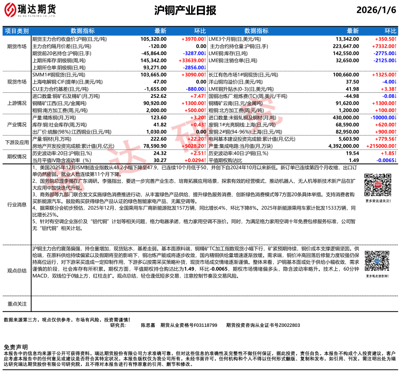Click the 重点关注 section label
400x372 pixels.
(17, 304)
